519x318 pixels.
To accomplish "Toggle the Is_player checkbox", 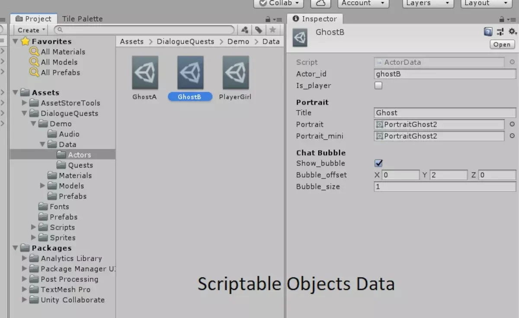I will (378, 86).
